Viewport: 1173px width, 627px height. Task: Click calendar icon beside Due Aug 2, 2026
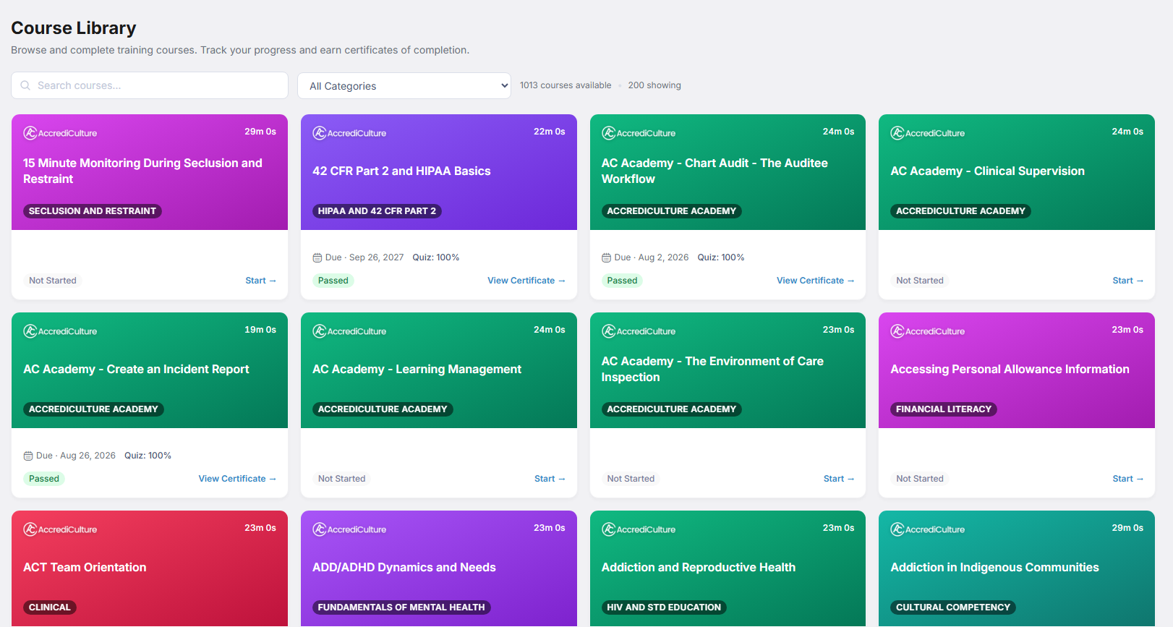(x=606, y=257)
